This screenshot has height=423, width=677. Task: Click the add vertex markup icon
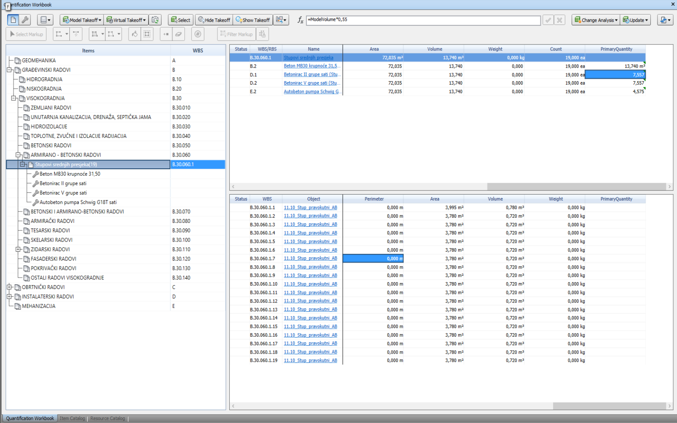tap(166, 34)
